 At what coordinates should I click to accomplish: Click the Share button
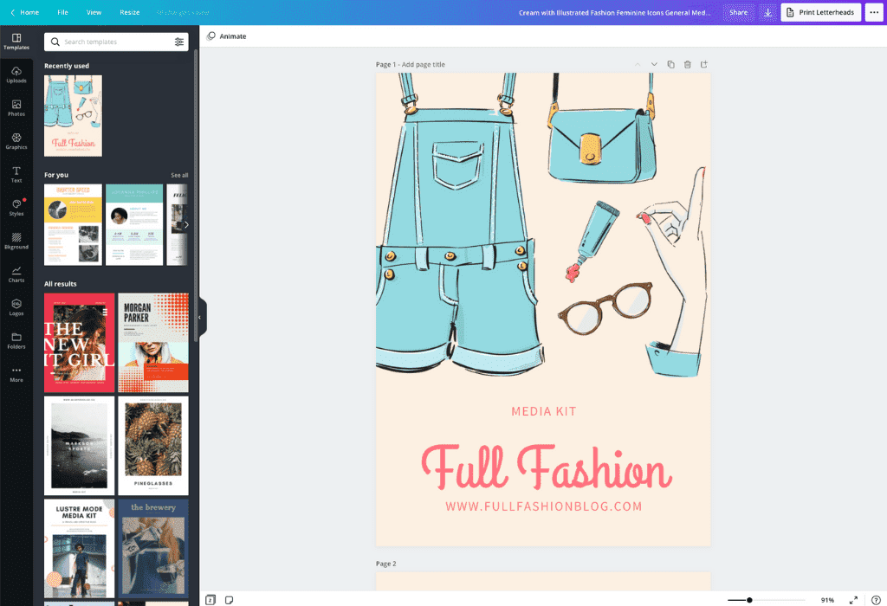point(739,12)
